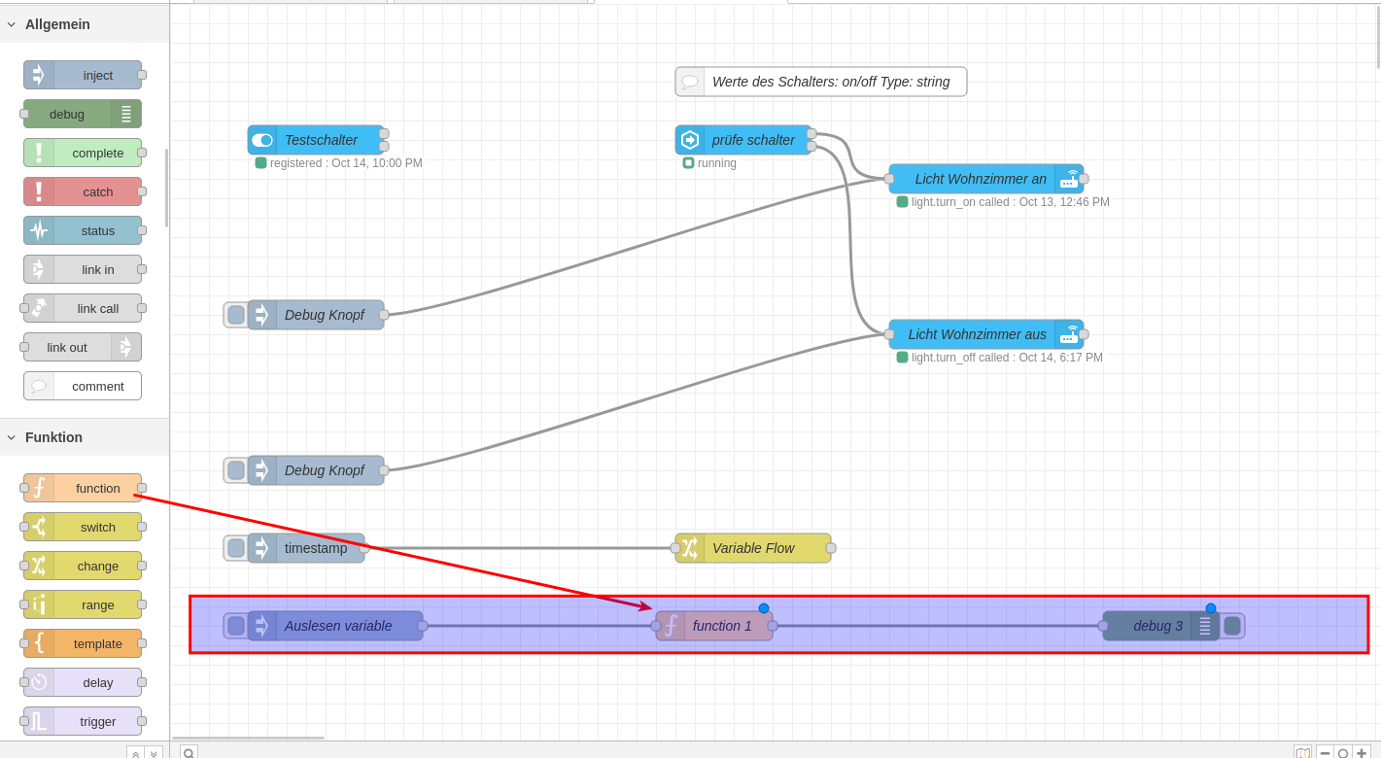Reset zoom with the circle icon

tap(1343, 753)
